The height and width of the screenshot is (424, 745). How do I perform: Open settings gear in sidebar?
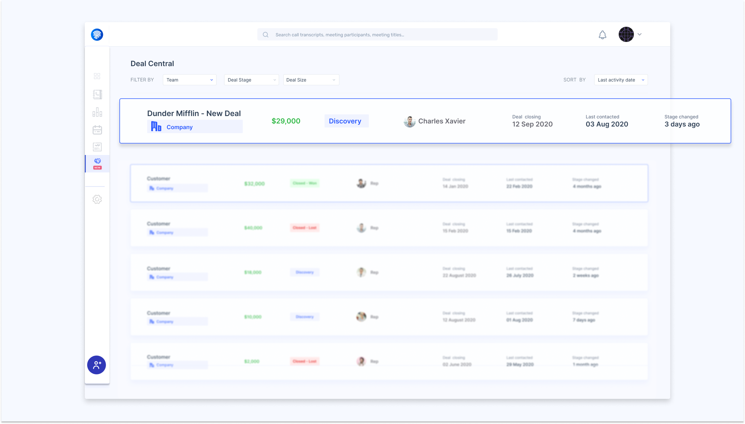[97, 199]
